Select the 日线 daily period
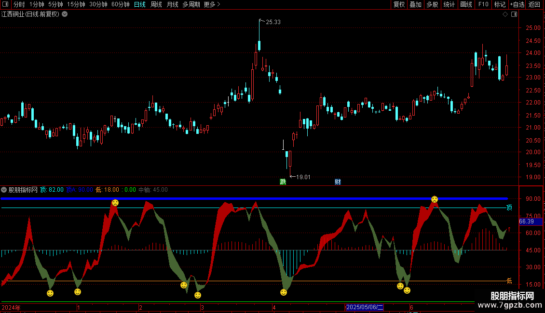 click(140, 4)
